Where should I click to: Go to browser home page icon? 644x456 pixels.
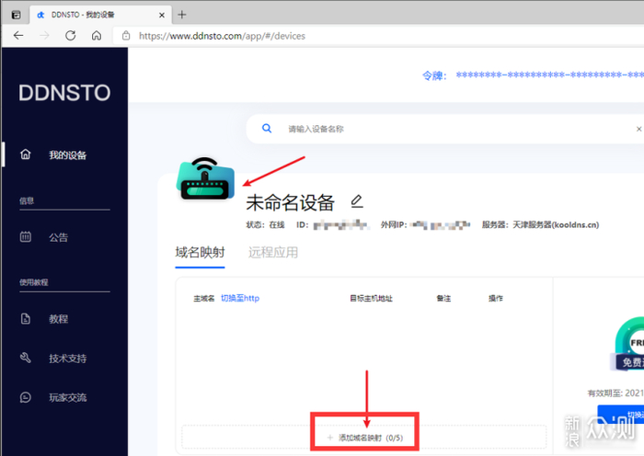(x=97, y=36)
